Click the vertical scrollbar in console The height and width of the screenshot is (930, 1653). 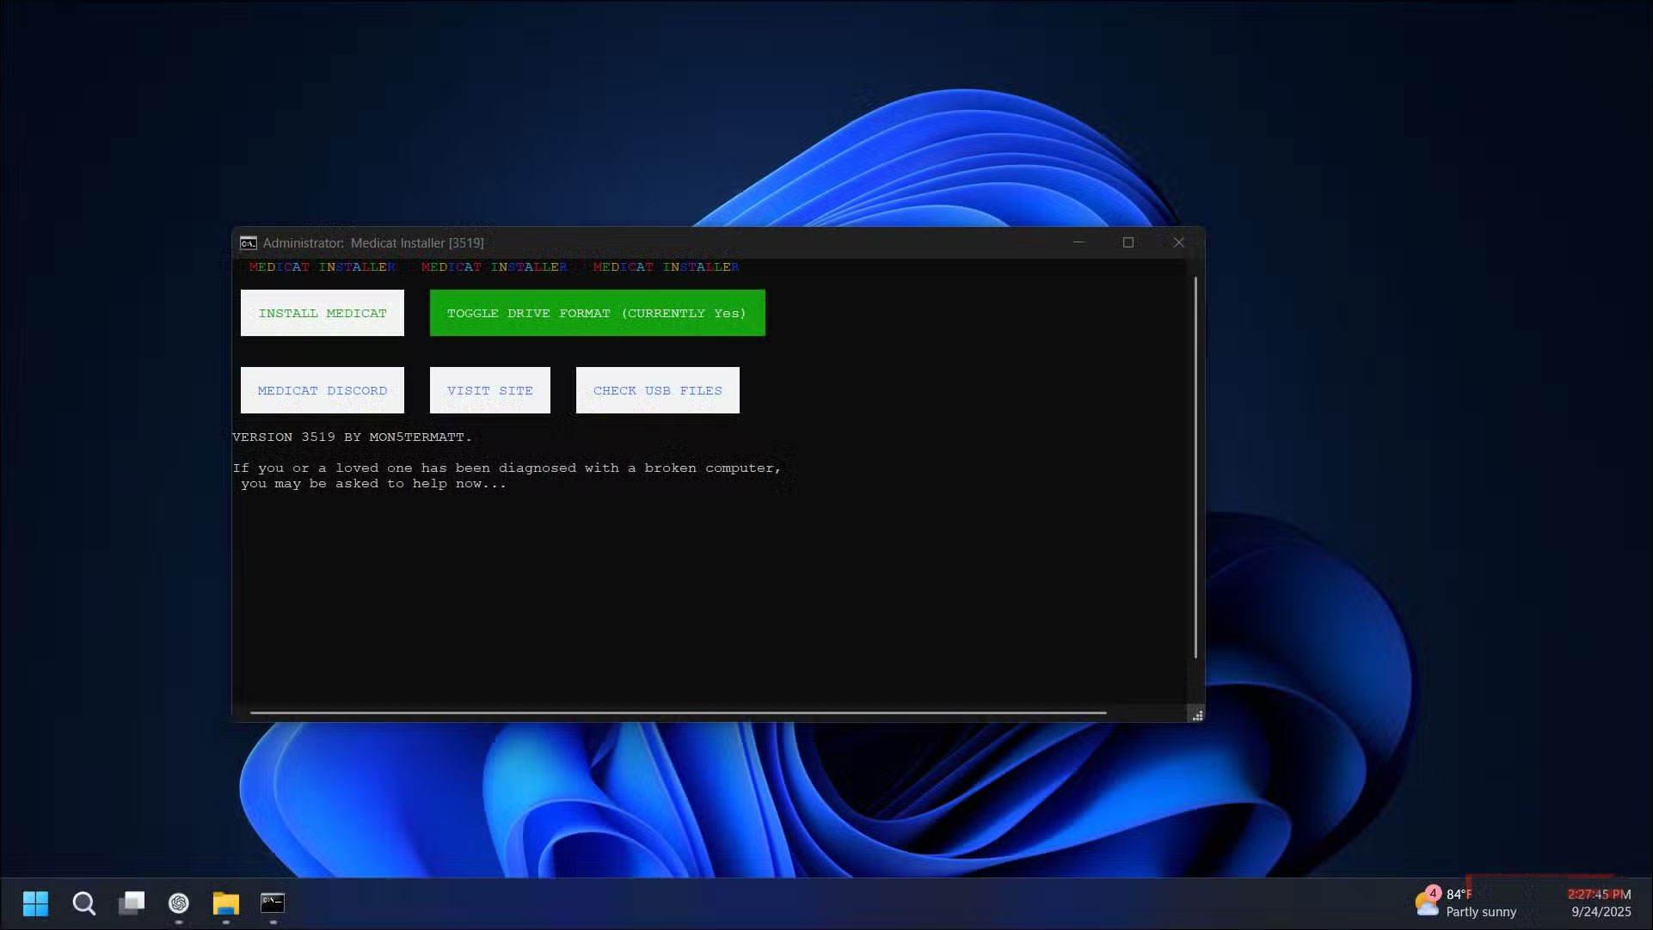point(1195,468)
